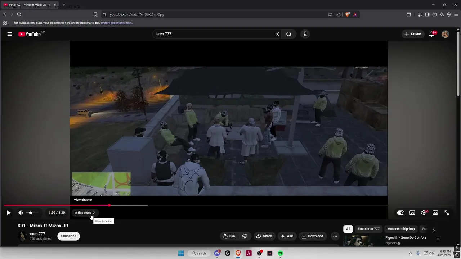Open Windows Start menu
The height and width of the screenshot is (259, 461).
click(181, 253)
